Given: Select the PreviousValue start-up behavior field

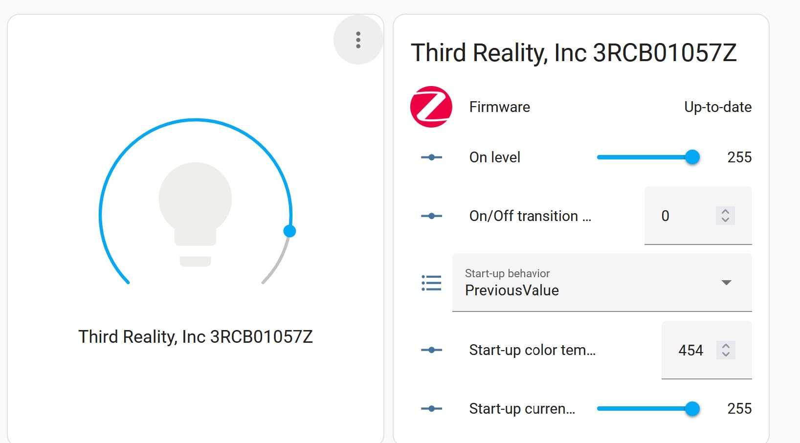Looking at the screenshot, I should 602,283.
